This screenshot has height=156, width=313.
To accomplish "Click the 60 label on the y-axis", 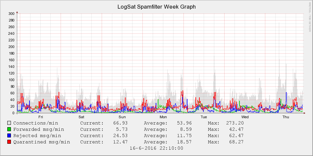I will 12,93.
